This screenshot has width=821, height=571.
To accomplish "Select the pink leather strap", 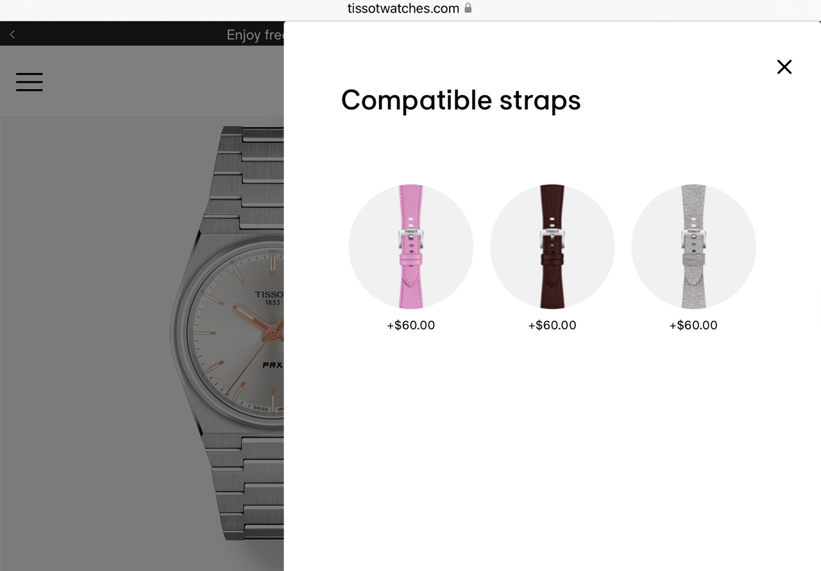I will point(410,247).
